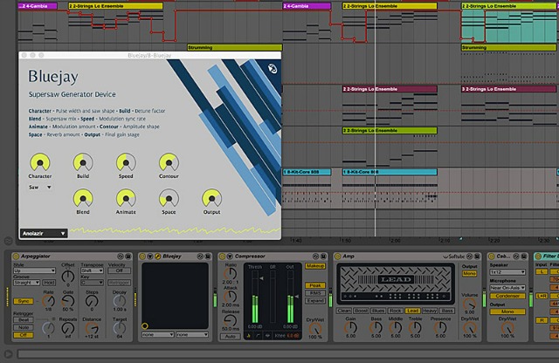Image resolution: width=559 pixels, height=363 pixels.
Task: Click Retrigger Off button
Action: (x=24, y=335)
